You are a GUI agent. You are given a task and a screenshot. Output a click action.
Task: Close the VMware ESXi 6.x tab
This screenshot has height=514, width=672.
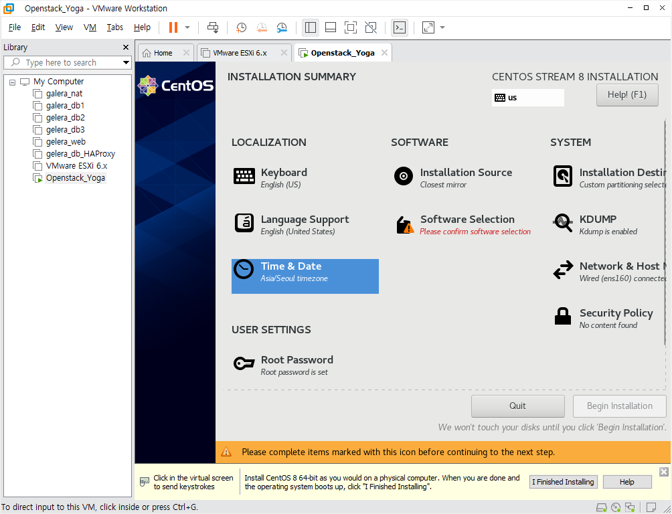click(284, 52)
